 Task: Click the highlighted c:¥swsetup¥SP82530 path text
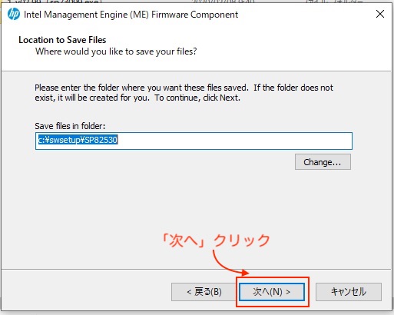[x=78, y=140]
